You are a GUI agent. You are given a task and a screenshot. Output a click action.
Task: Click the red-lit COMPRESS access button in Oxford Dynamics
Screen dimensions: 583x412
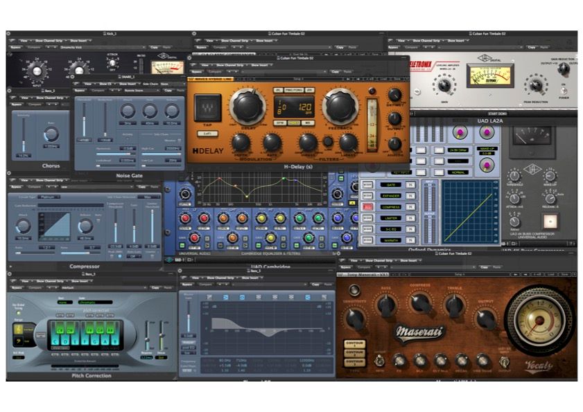pyautogui.click(x=367, y=207)
